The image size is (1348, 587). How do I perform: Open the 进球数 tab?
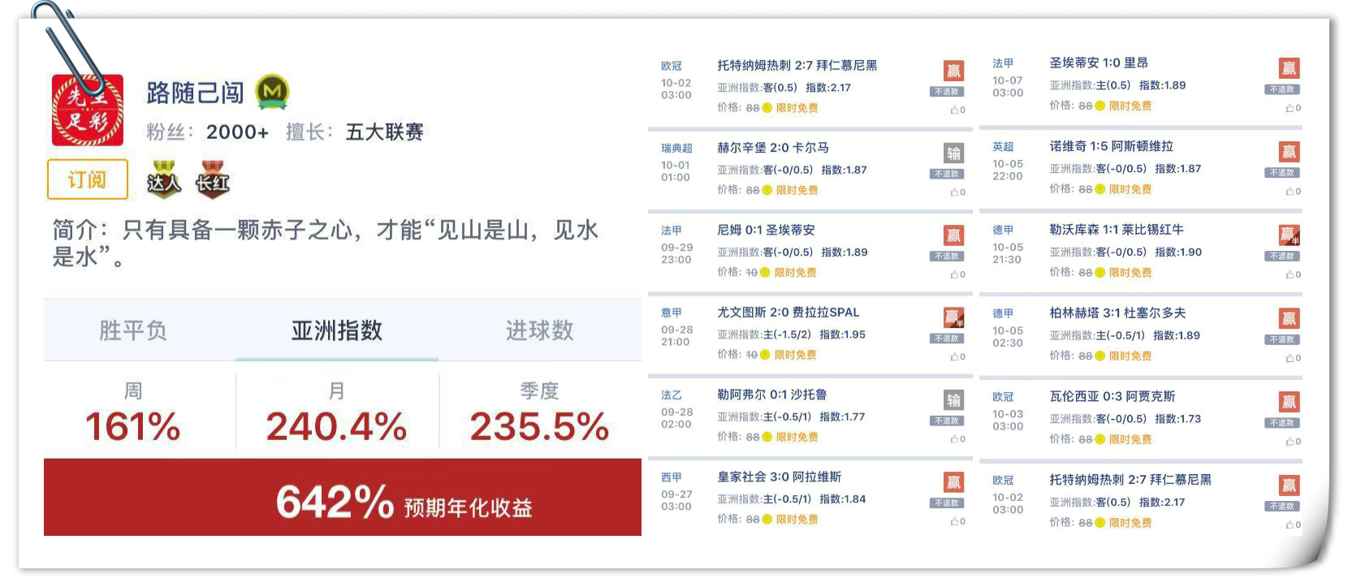(539, 330)
